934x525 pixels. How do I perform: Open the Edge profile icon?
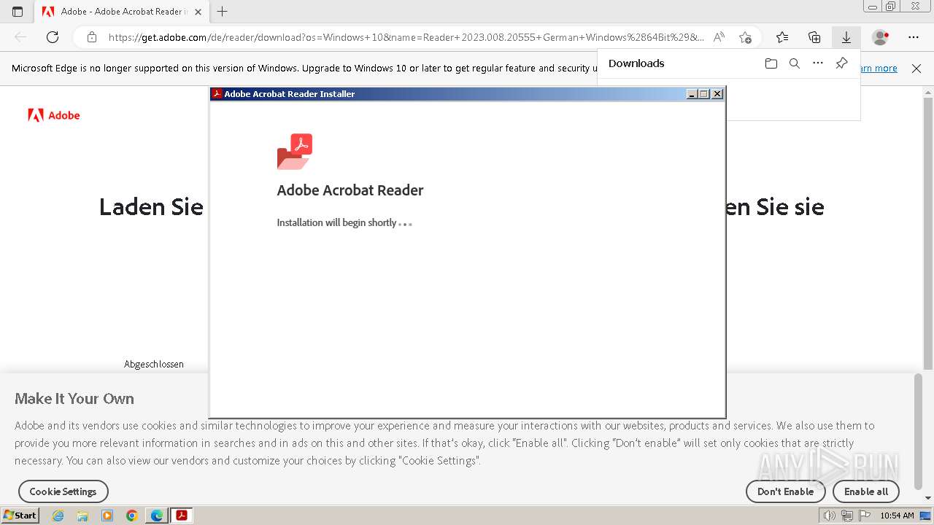(x=881, y=37)
